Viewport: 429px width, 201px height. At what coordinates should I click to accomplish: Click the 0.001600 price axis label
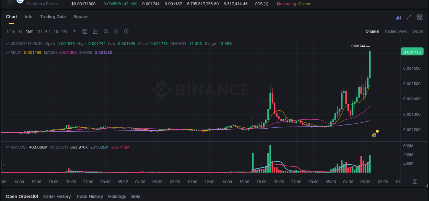pyautogui.click(x=411, y=68)
